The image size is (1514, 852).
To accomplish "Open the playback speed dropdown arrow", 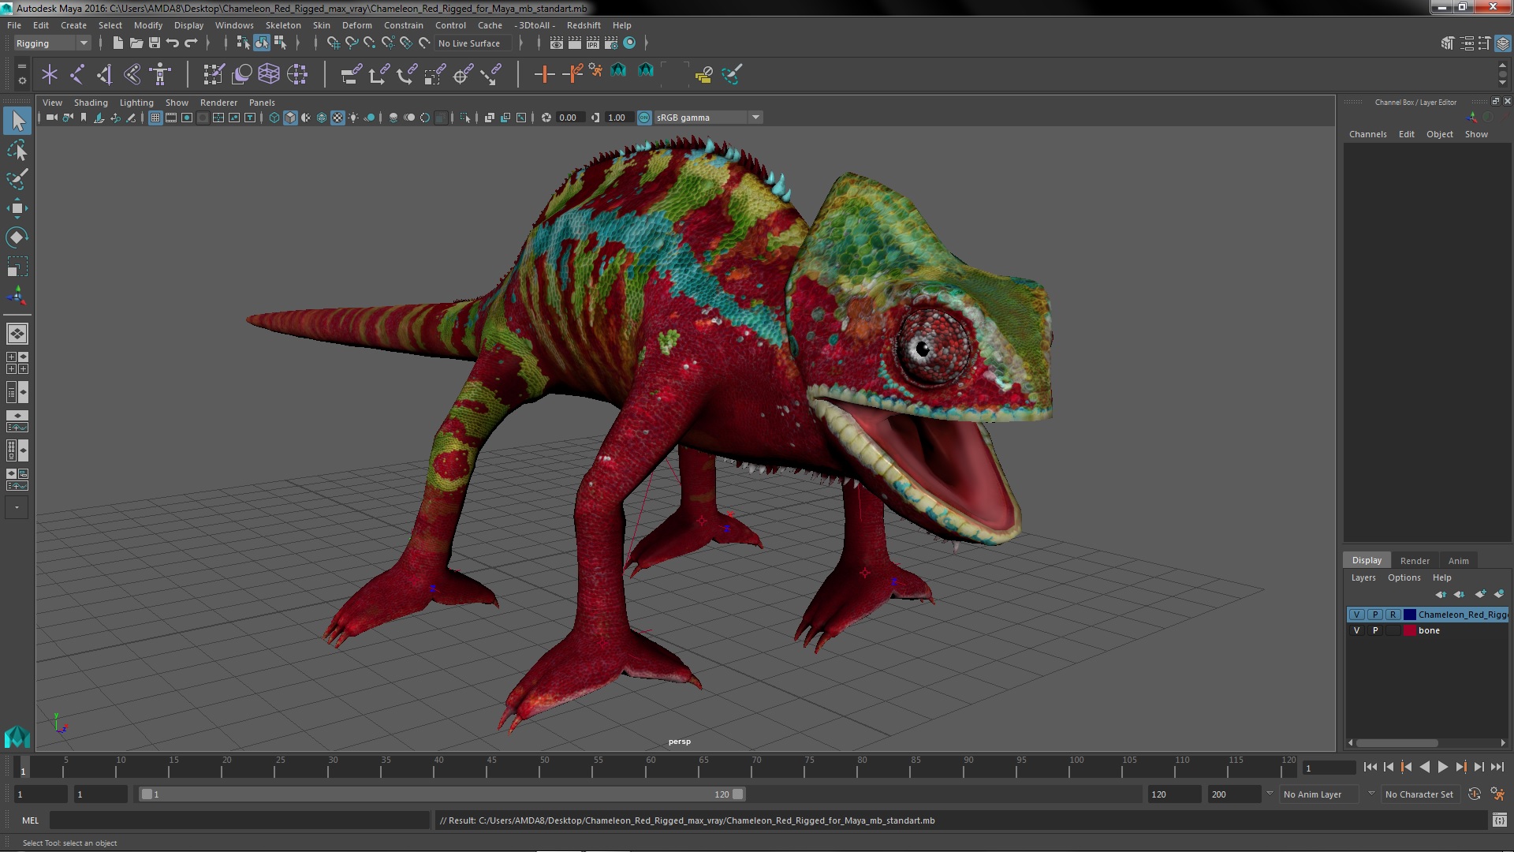I will [1270, 794].
